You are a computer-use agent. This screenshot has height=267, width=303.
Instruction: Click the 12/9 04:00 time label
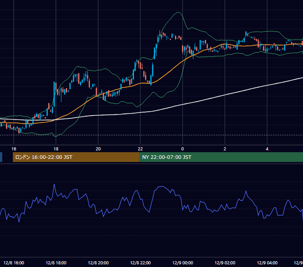pos(267,263)
